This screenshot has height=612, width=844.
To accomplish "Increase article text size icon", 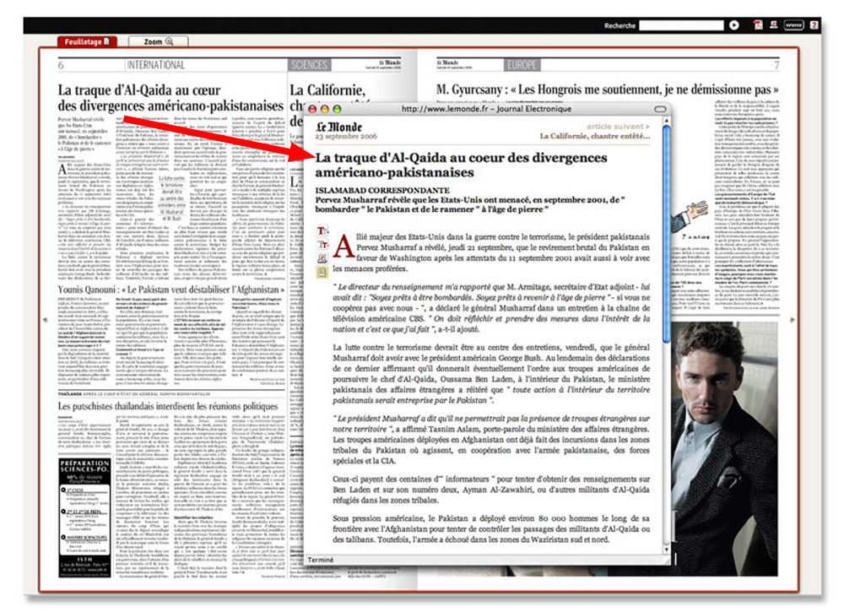I will (322, 230).
